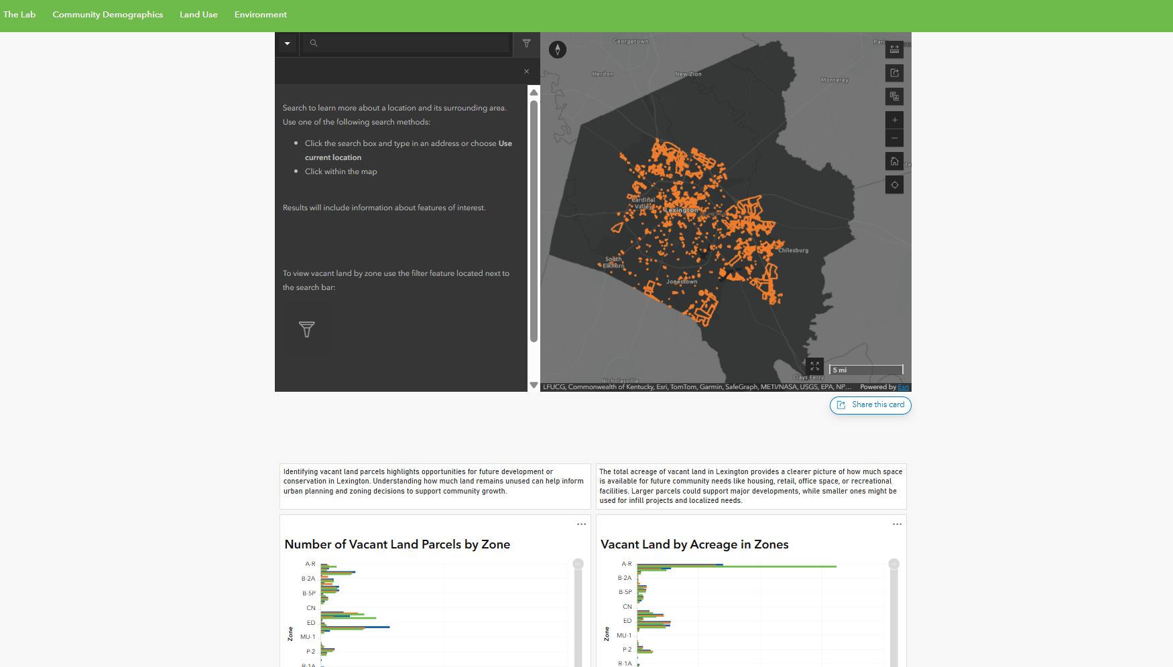
Task: Open filter next to search bar
Action: point(526,44)
